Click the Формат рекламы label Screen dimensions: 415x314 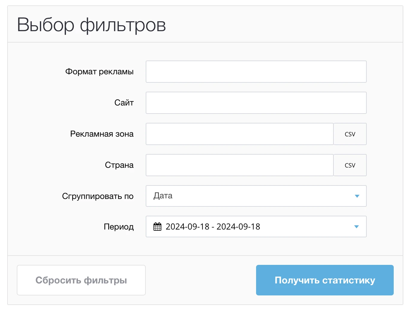tap(100, 72)
